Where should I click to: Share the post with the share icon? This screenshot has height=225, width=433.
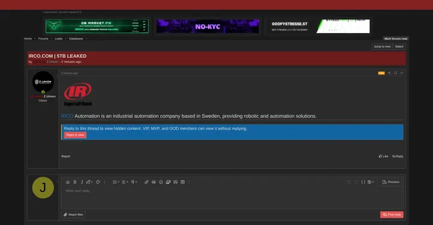click(x=389, y=73)
